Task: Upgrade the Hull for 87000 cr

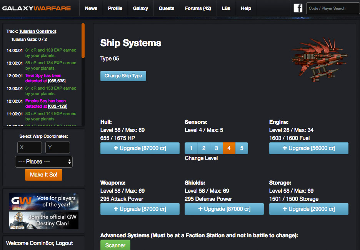Action: [140, 148]
